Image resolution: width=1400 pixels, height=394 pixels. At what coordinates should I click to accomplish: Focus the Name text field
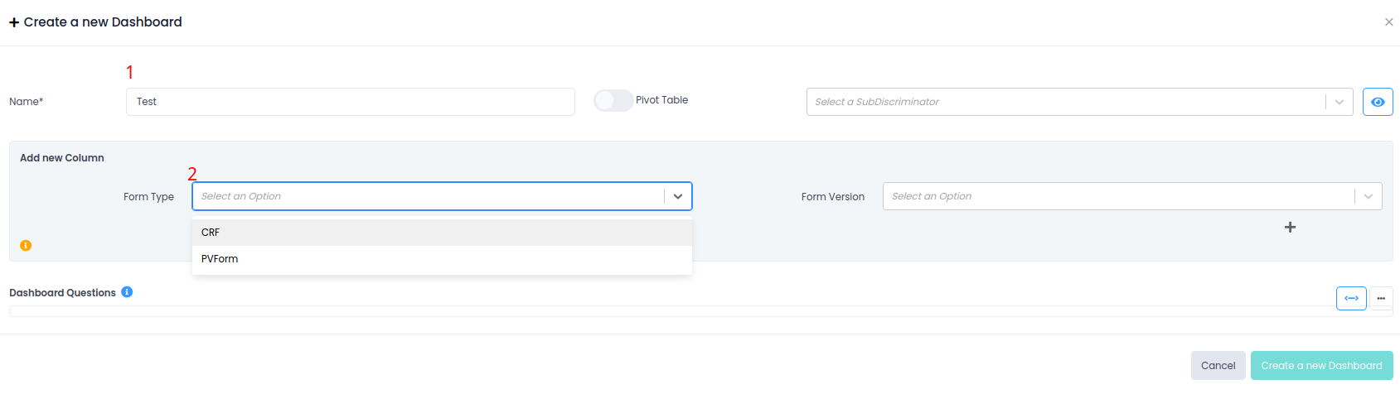click(350, 102)
